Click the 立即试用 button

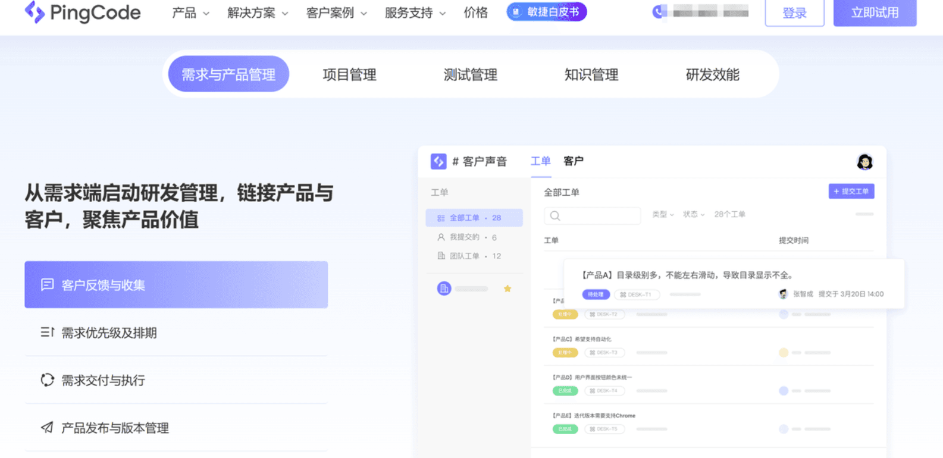click(x=875, y=12)
